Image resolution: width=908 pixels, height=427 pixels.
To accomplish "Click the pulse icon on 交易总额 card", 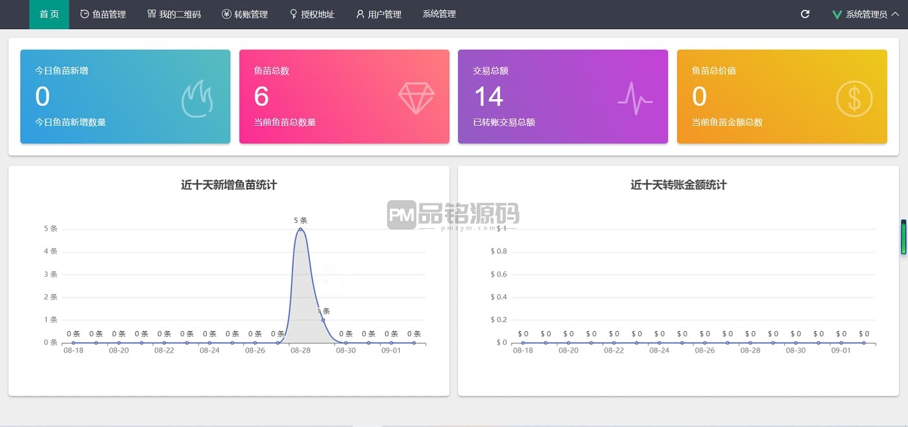I will click(x=635, y=99).
